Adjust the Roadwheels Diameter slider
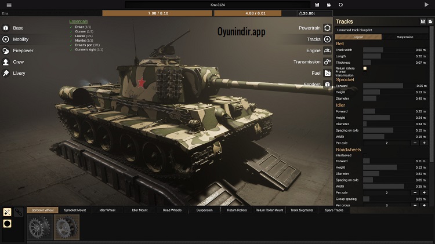Screen dimensions: 435x244 click(386, 173)
